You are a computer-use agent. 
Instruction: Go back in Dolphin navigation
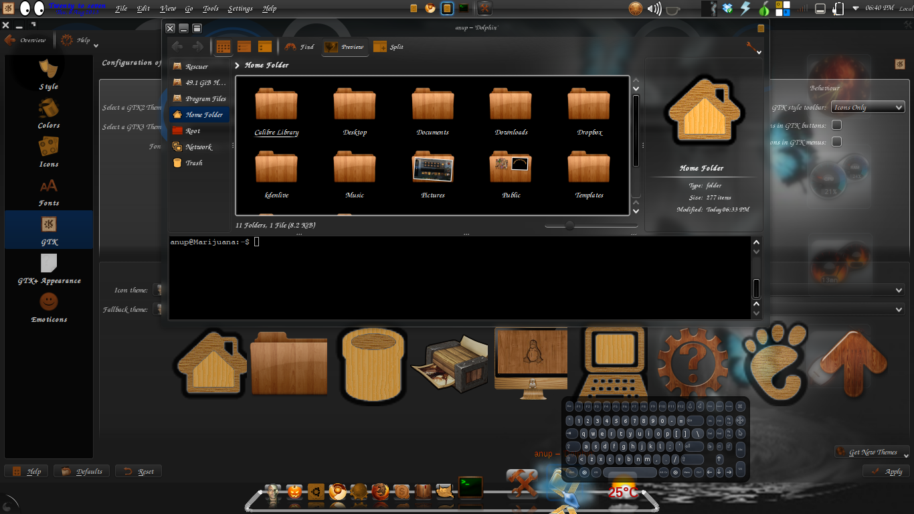[x=177, y=46]
